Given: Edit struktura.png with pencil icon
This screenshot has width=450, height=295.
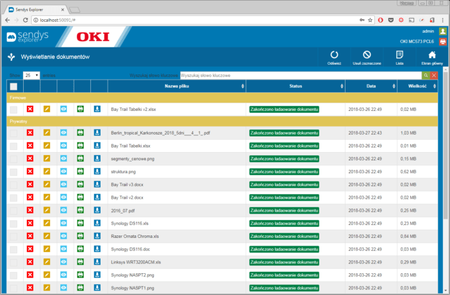Looking at the screenshot, I should (47, 171).
